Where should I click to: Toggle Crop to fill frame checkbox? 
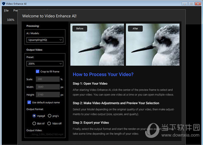coord(38,71)
